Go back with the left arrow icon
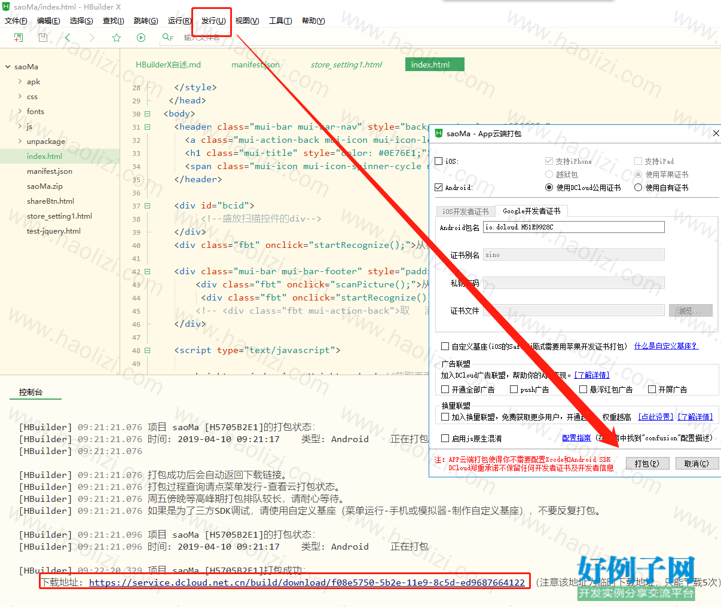This screenshot has height=607, width=721. [68, 38]
